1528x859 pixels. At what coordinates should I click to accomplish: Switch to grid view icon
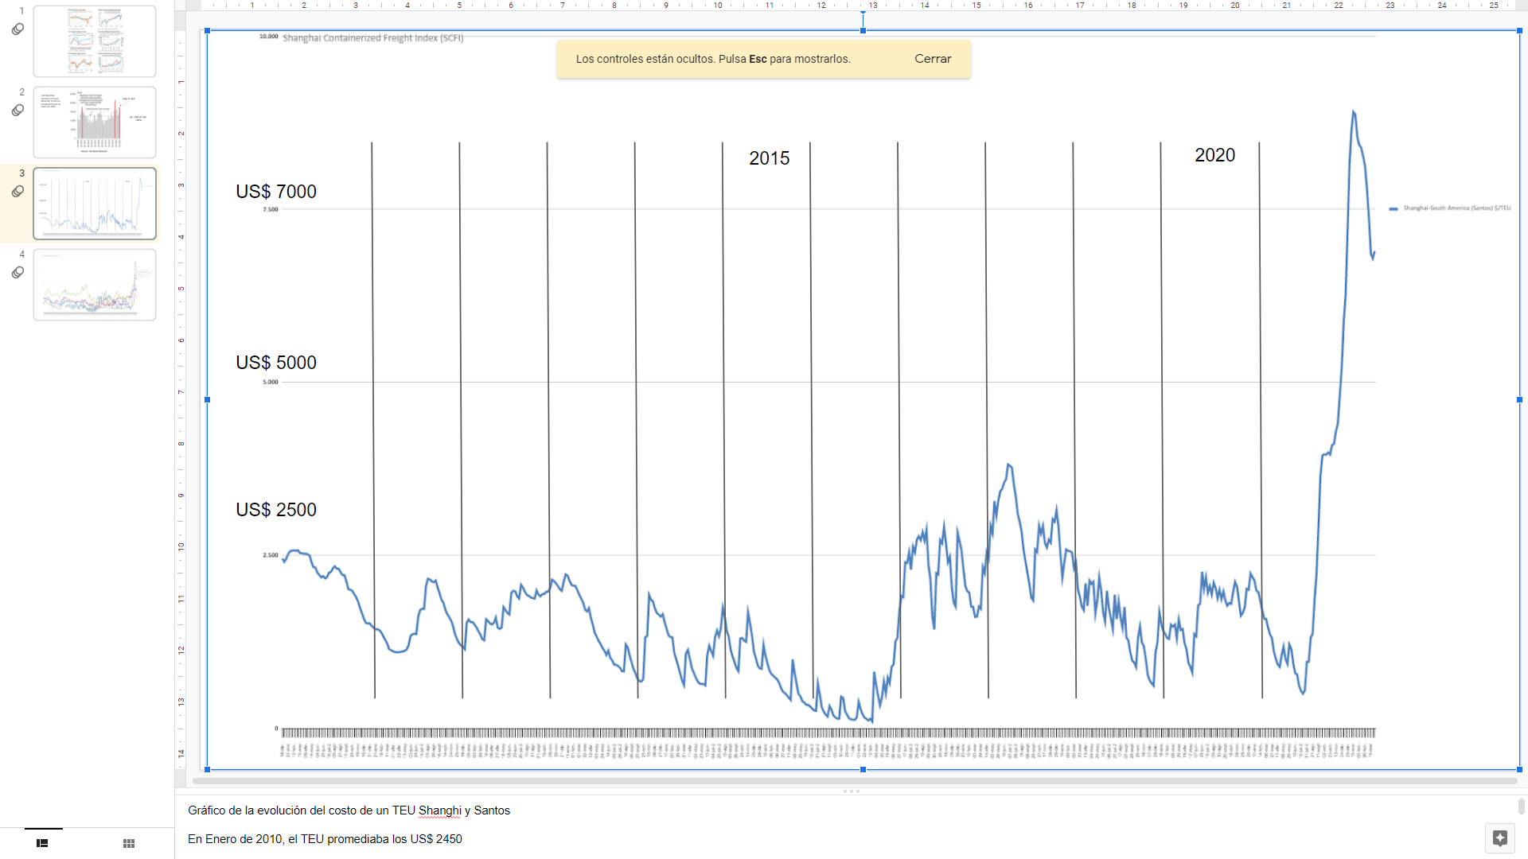pos(129,843)
